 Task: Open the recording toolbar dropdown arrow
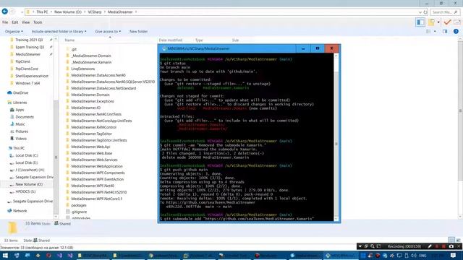(x=360, y=246)
